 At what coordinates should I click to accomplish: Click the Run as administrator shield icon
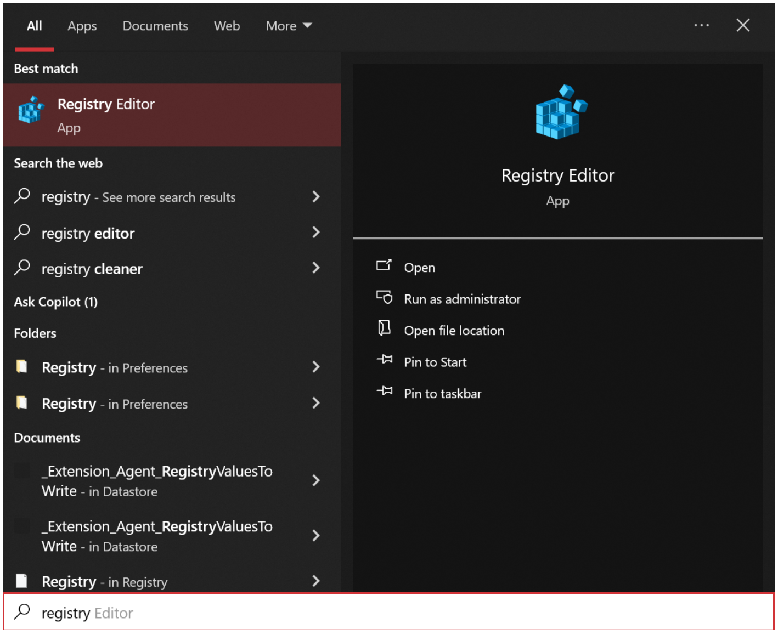384,297
